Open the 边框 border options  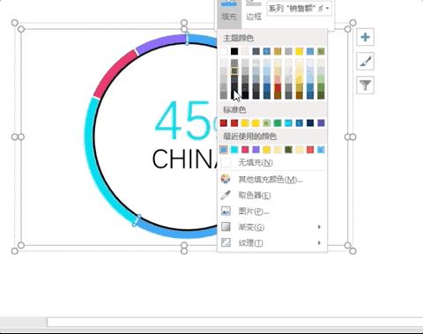[x=254, y=11]
